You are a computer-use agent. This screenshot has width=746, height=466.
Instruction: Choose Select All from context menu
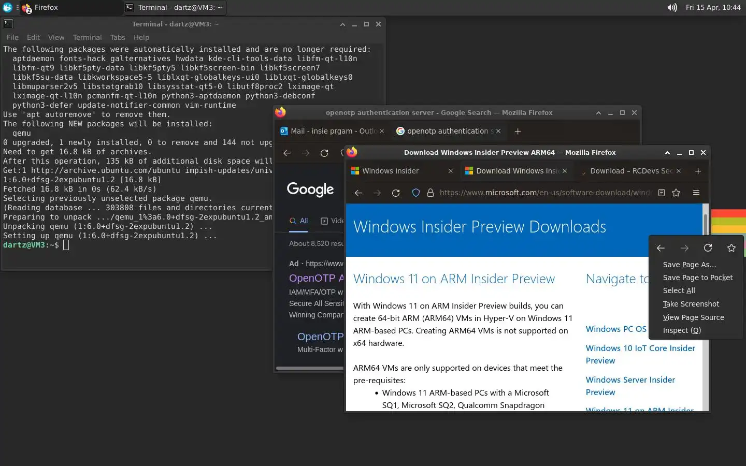tap(695, 290)
